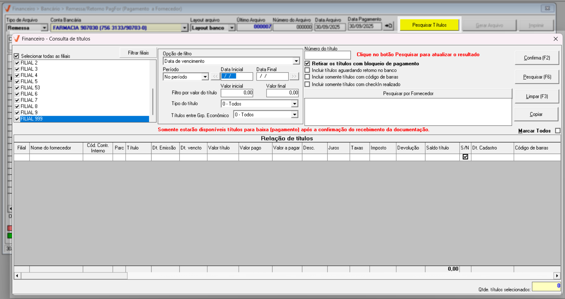Click the next period arrow button
This screenshot has height=299, width=565.
[294, 77]
